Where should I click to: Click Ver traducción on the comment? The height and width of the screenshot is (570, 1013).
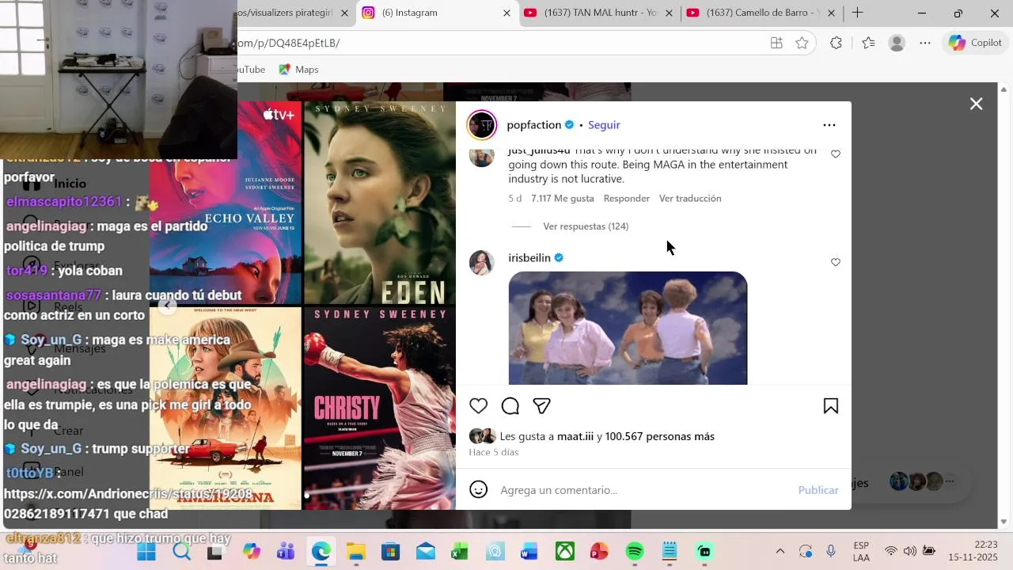(x=690, y=199)
